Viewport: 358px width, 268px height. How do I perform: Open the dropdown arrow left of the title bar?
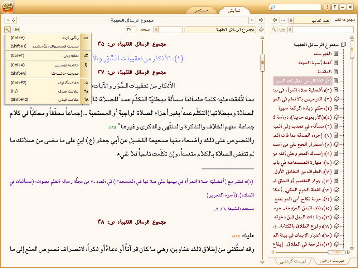14,20
